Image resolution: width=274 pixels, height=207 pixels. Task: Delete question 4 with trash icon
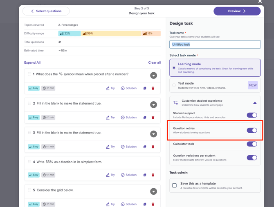153,175
